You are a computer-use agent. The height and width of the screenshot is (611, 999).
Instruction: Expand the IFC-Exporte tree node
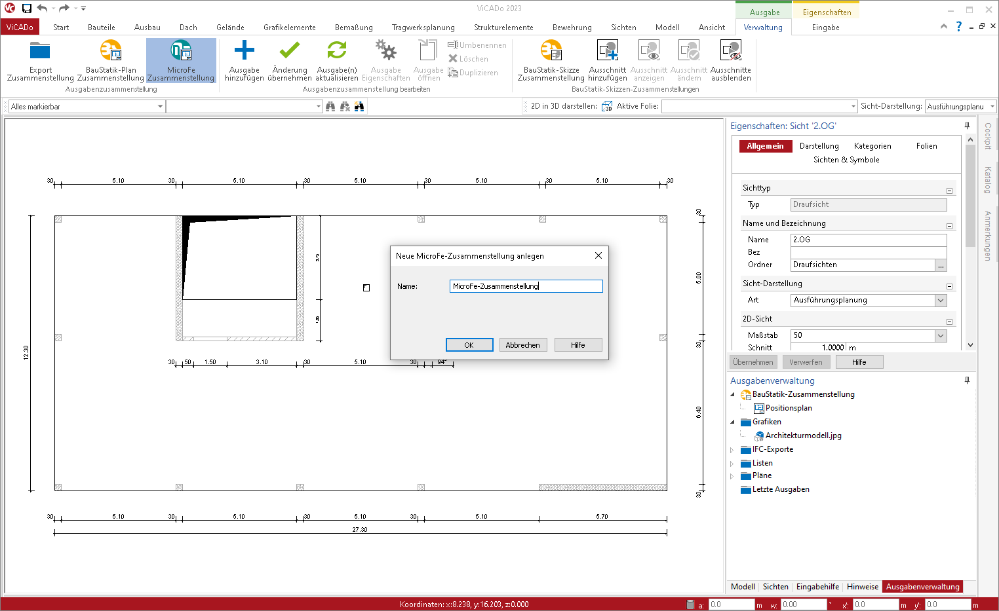pos(733,450)
